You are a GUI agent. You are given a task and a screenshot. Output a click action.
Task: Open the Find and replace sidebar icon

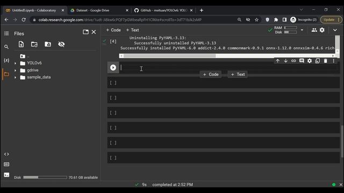pos(6,47)
